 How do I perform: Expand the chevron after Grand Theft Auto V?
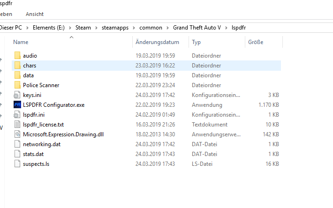[226, 28]
